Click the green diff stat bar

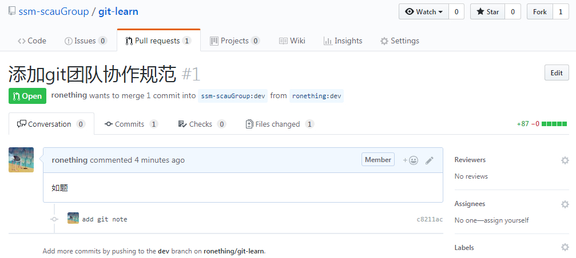[x=554, y=124]
